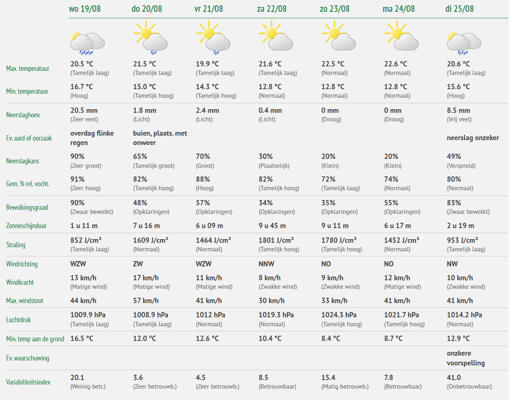Select the za 22/08 column header
The image size is (509, 400).
[x=272, y=9]
